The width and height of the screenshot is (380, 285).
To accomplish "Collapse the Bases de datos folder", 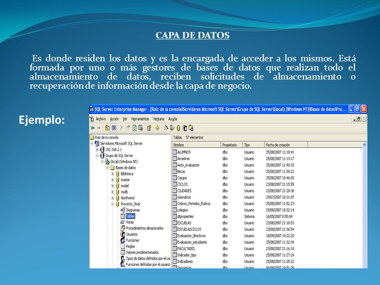I will 107,168.
